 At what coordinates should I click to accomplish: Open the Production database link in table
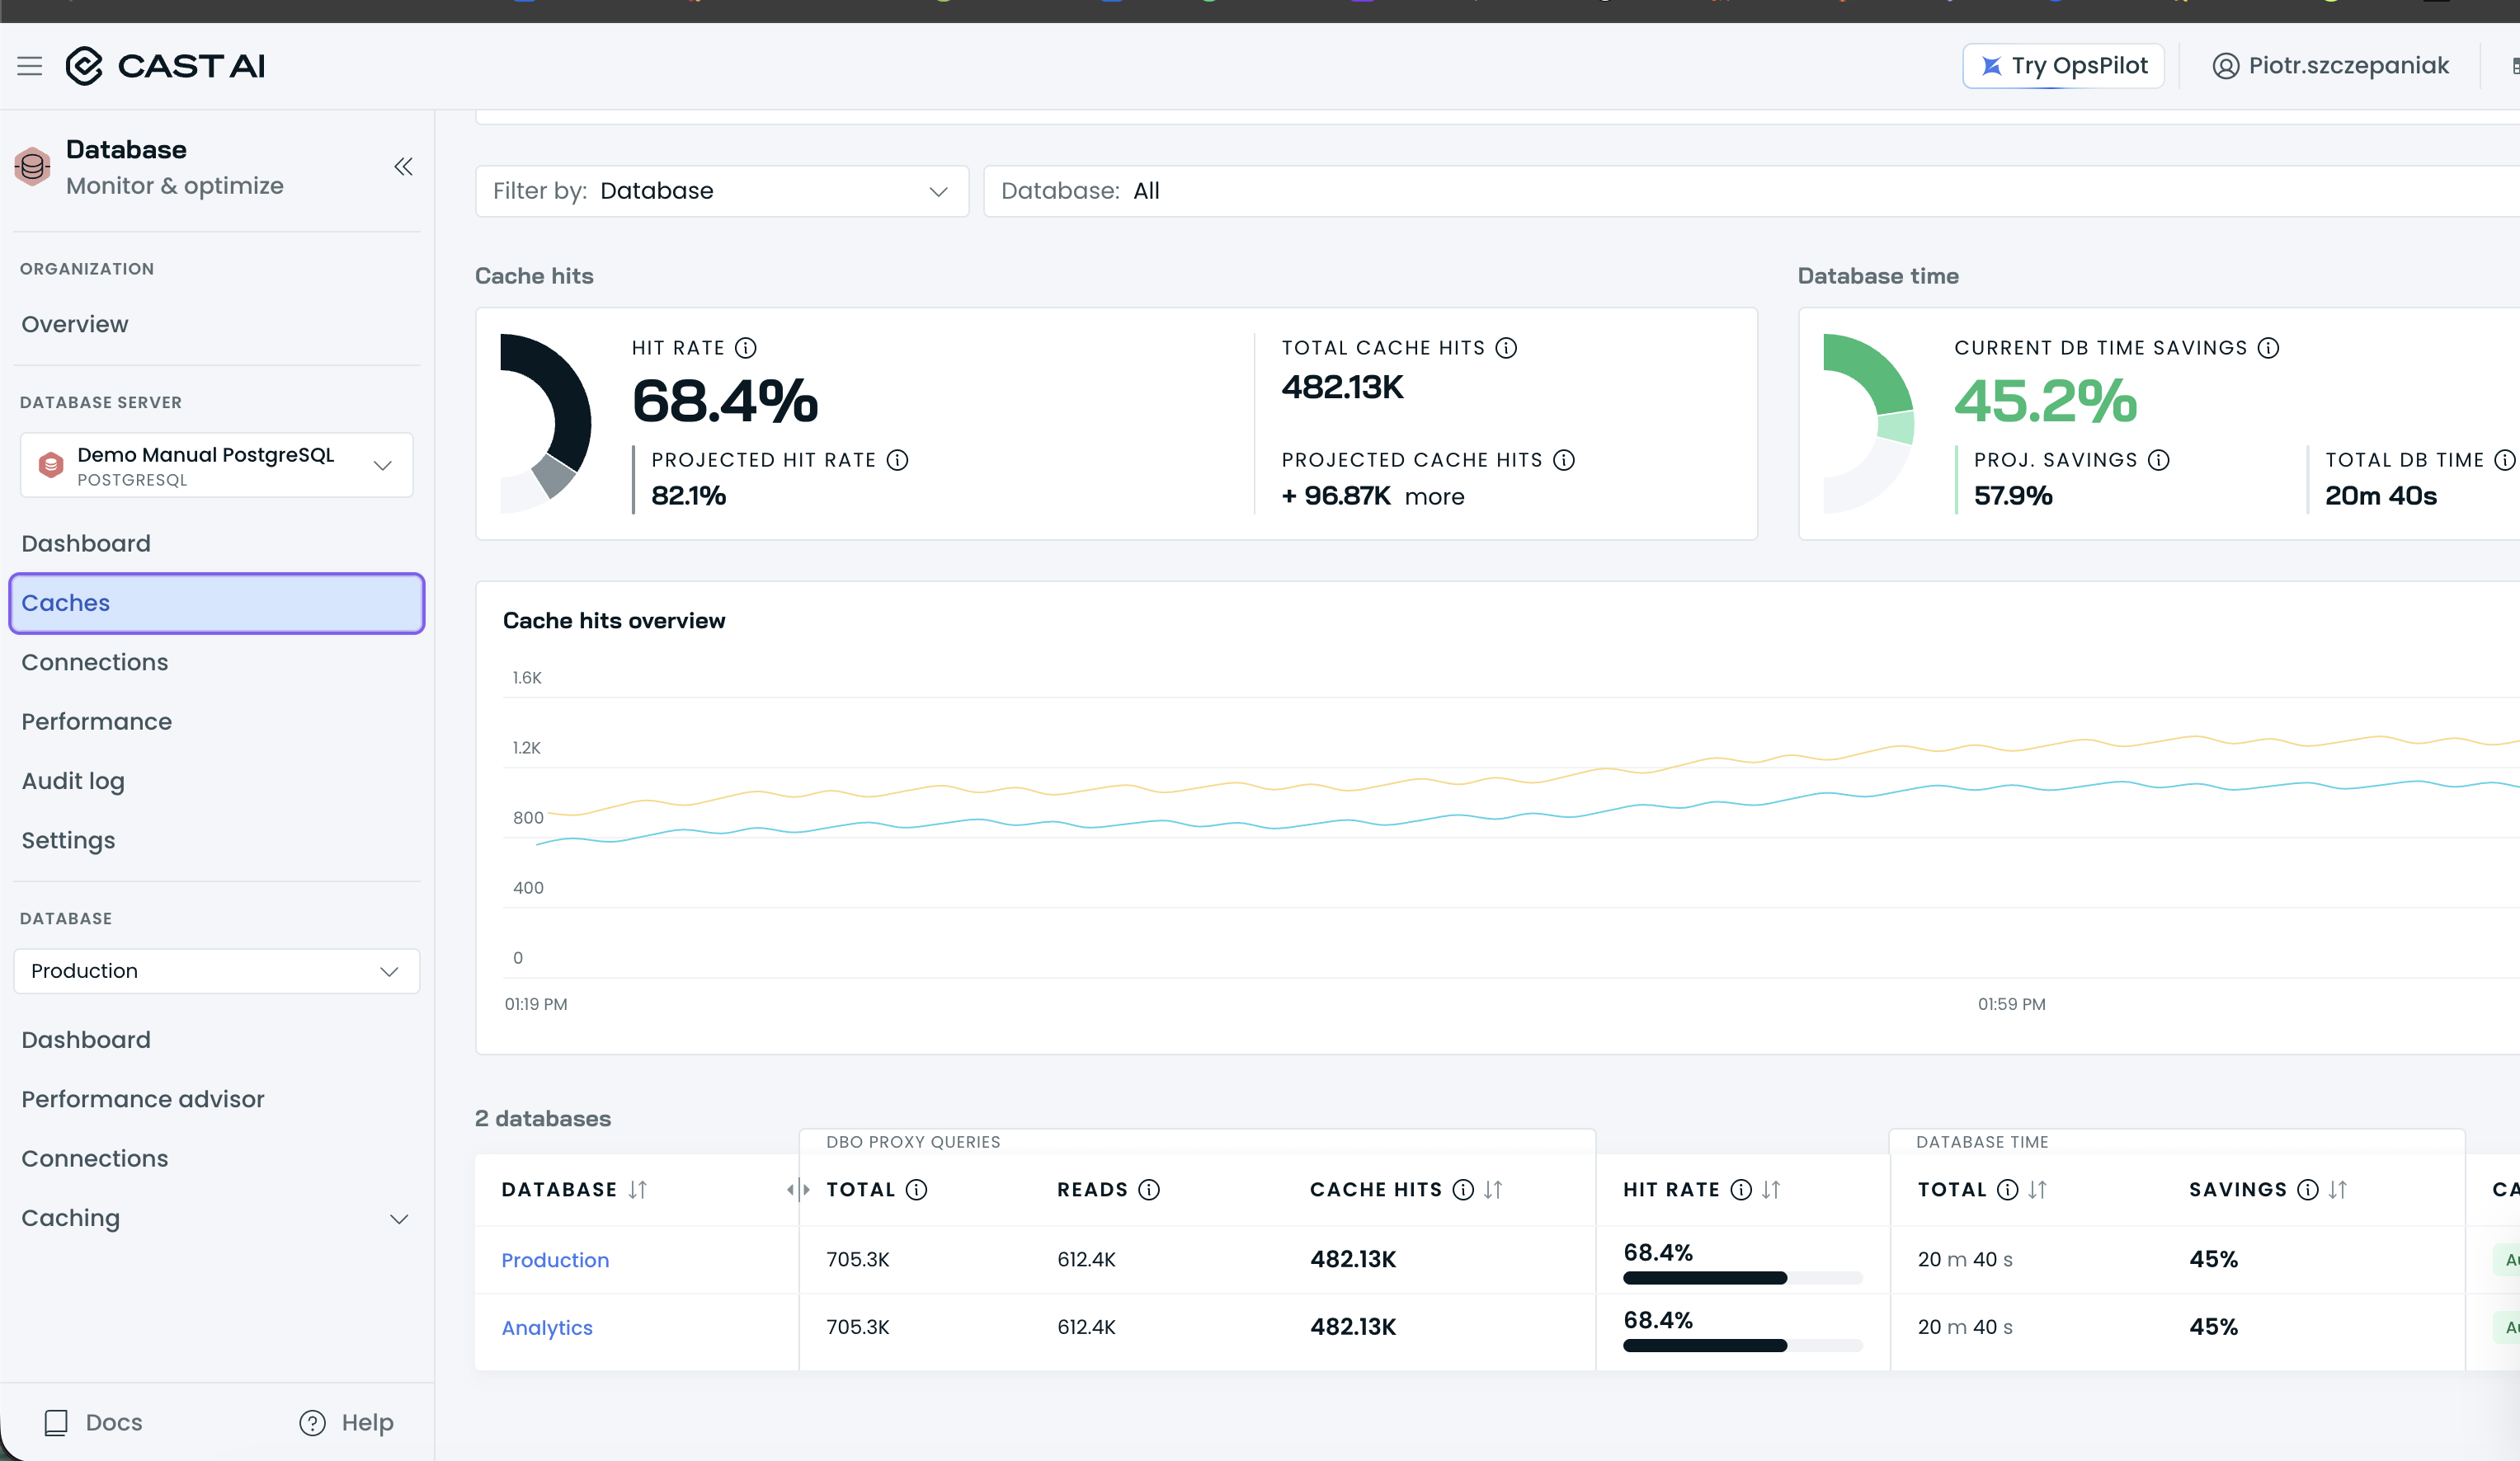(555, 1260)
